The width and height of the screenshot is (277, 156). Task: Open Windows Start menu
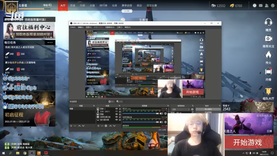pyautogui.click(x=3, y=153)
